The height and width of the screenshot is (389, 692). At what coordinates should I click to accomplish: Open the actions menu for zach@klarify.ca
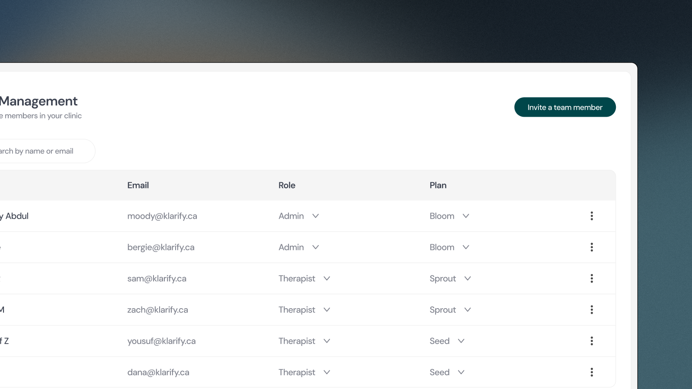(x=592, y=309)
